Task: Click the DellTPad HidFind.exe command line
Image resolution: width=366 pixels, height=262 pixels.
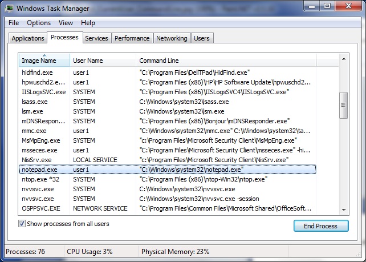Action: point(194,72)
